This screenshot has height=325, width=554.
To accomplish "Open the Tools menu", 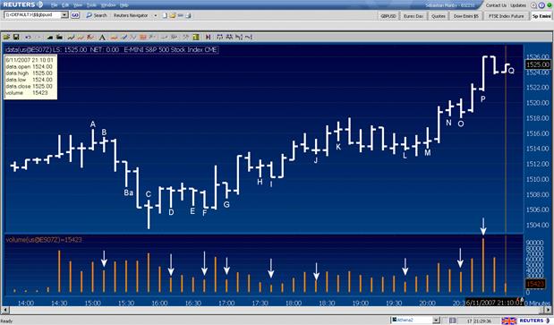I will point(91,5).
